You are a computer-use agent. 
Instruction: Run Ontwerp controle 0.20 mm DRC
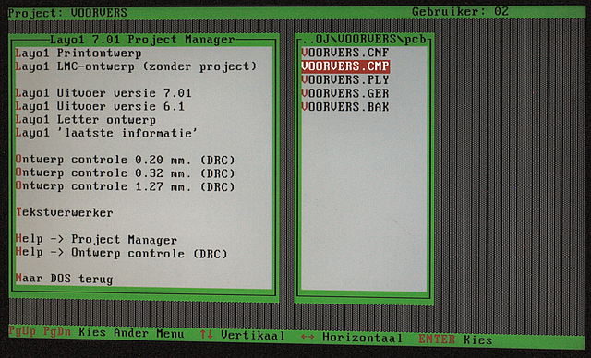click(126, 160)
